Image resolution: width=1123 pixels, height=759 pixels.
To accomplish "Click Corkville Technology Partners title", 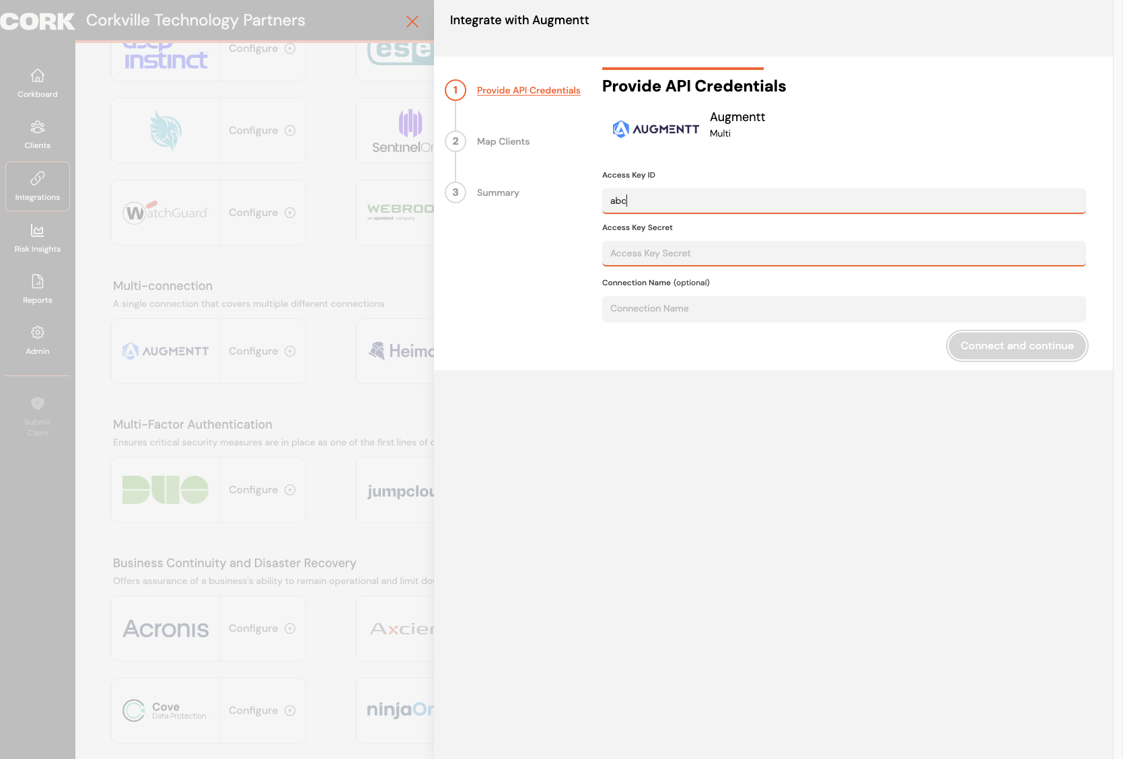I will click(x=196, y=20).
